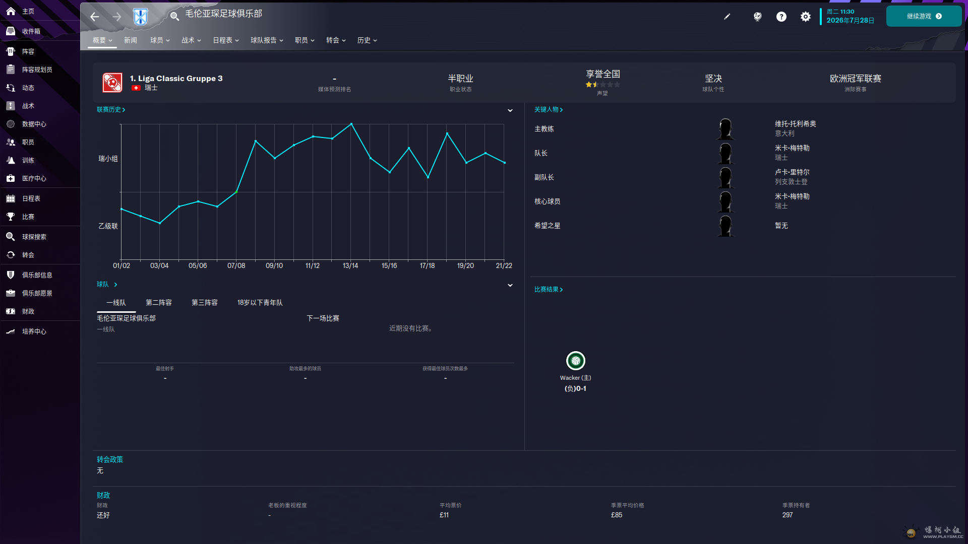Image resolution: width=968 pixels, height=544 pixels.
Task: Click the manager silhouette portrait
Action: point(725,129)
